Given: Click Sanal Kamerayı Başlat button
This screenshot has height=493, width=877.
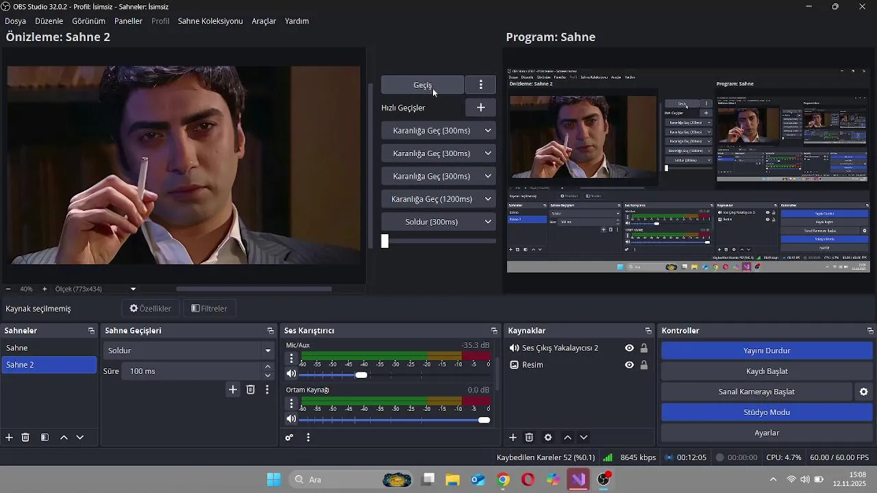Looking at the screenshot, I should 756,392.
